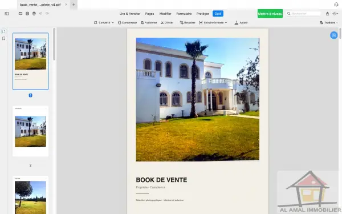Screen dimensions: 342x214
Task: Select the book_vente PDF document tab
Action: click(44, 5)
